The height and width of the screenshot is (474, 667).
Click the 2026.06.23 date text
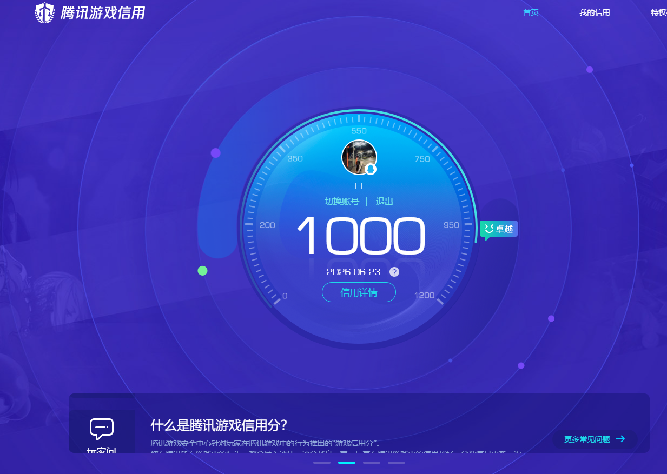(354, 272)
